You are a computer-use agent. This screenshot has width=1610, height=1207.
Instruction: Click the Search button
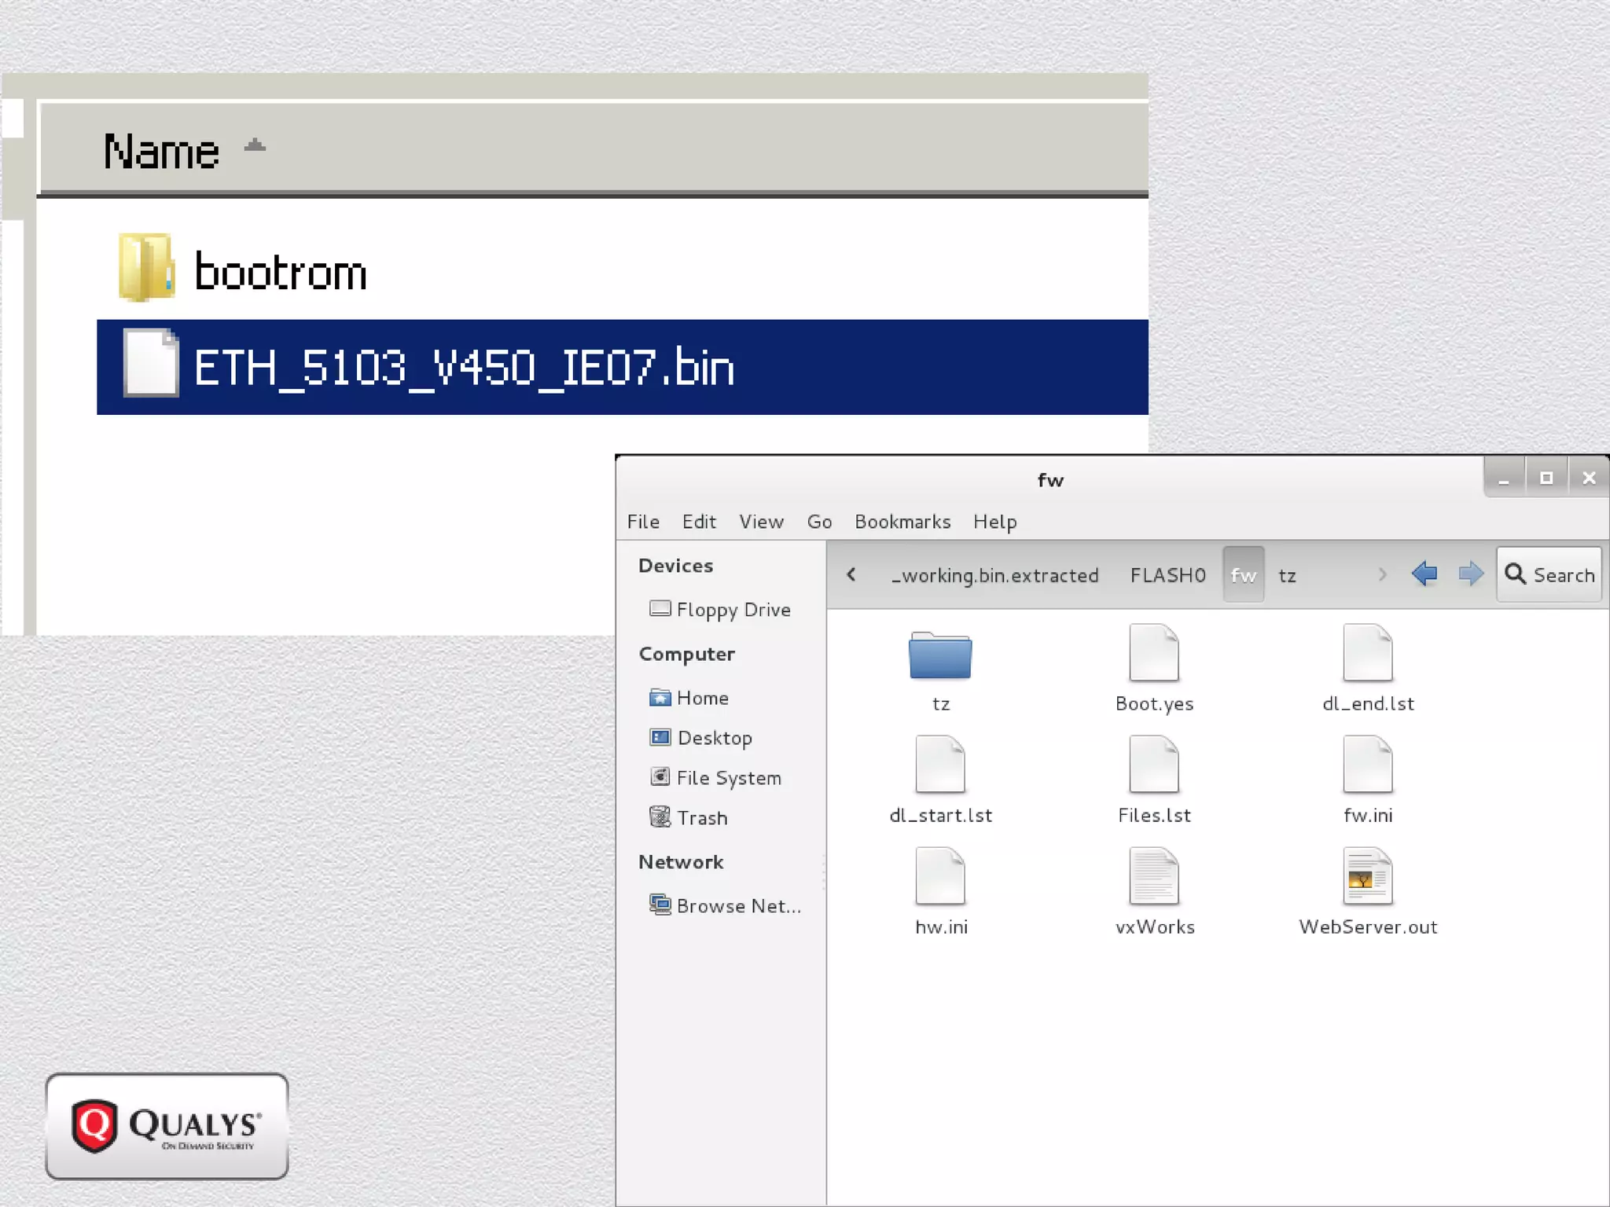point(1549,575)
